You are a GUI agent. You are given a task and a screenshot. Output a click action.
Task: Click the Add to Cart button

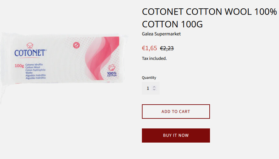pyautogui.click(x=176, y=111)
